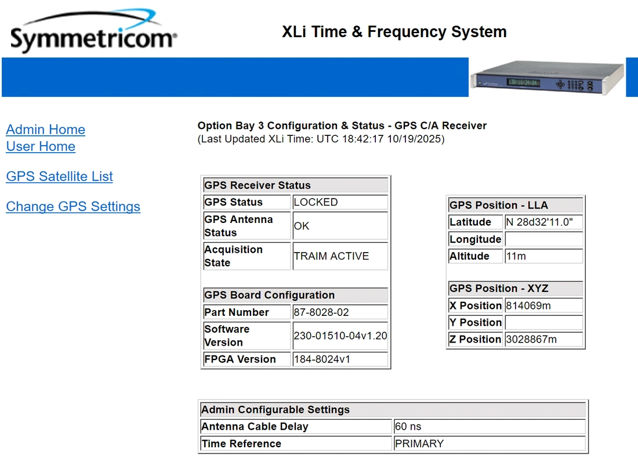This screenshot has height=457, width=638.
Task: Select the Z Position 3028867m value
Action: (x=543, y=339)
